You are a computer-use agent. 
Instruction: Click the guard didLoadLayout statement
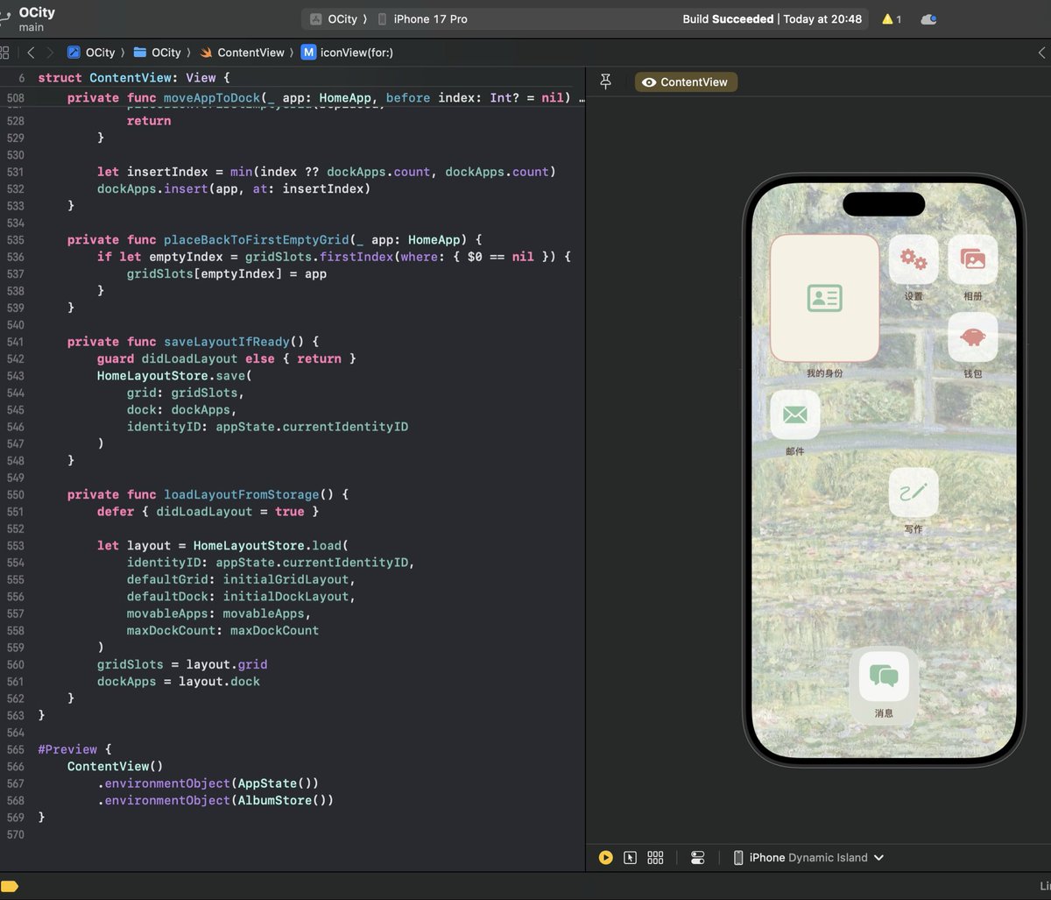tap(227, 358)
